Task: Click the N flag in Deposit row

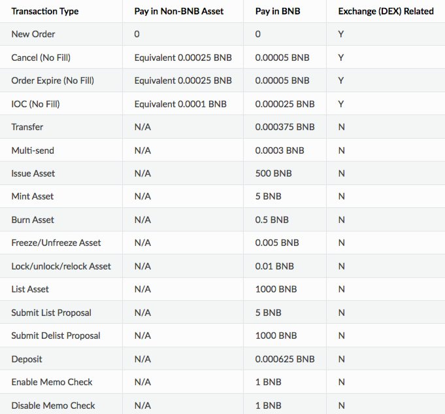Action: pos(341,359)
